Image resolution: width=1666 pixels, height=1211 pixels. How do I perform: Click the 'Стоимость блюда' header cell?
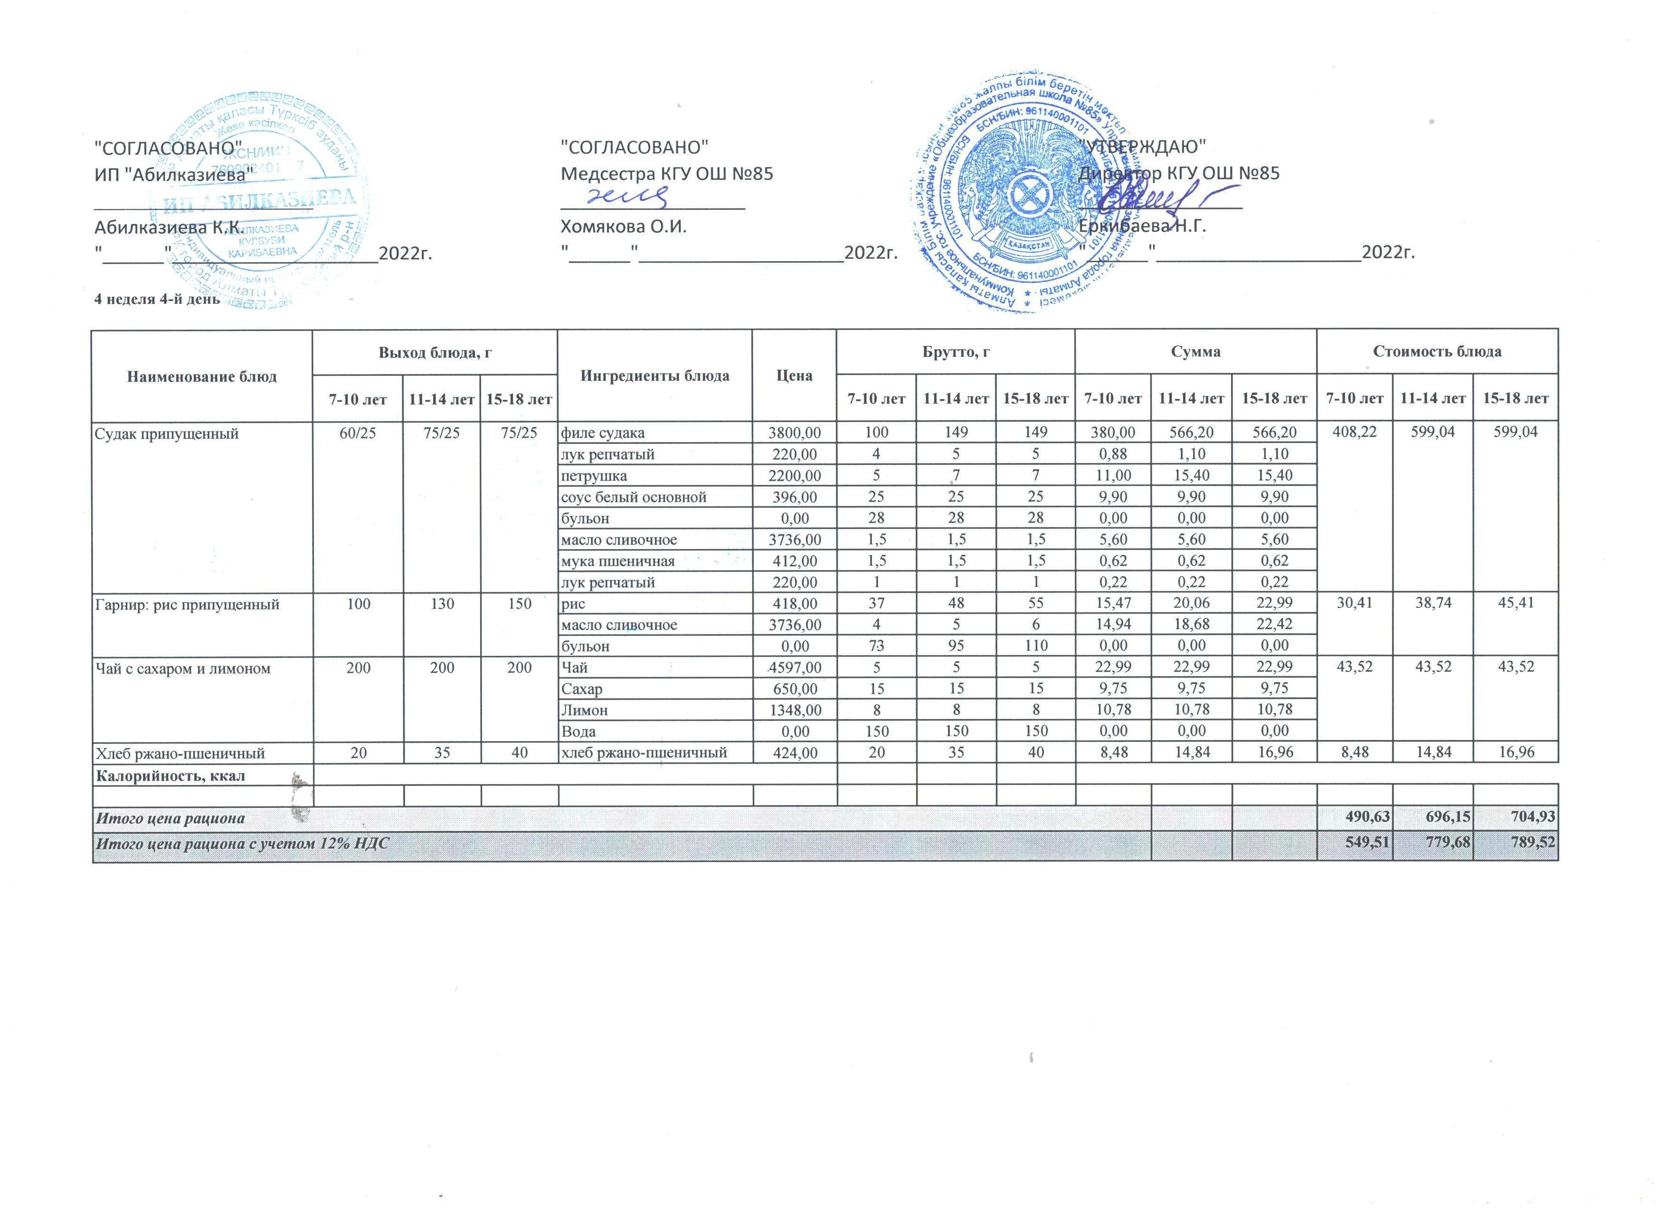[1437, 351]
